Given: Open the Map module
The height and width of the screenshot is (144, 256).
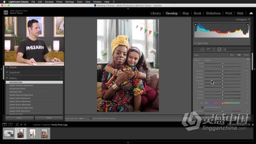Looking at the screenshot, I should 186,13.
